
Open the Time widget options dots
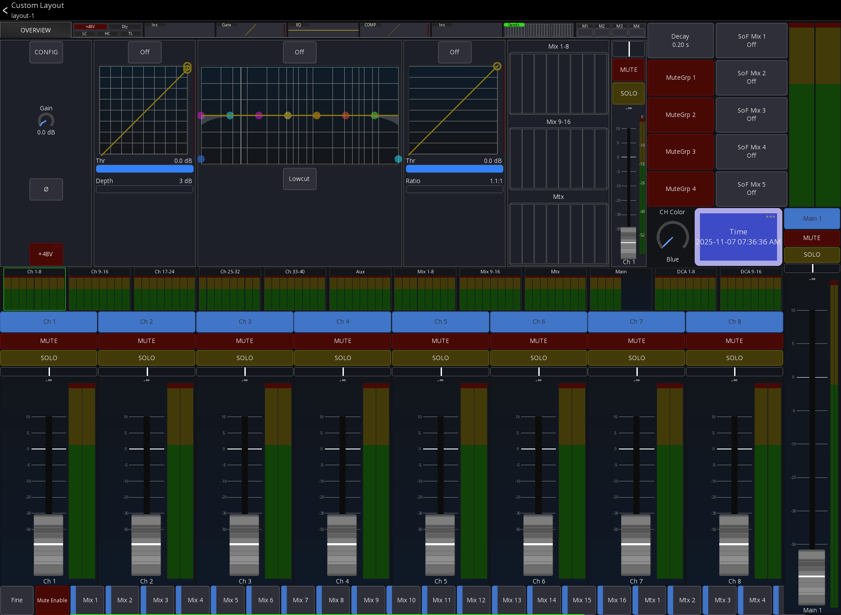[x=770, y=217]
